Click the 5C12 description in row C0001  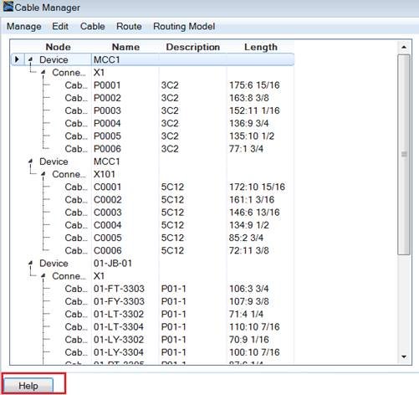pos(172,187)
